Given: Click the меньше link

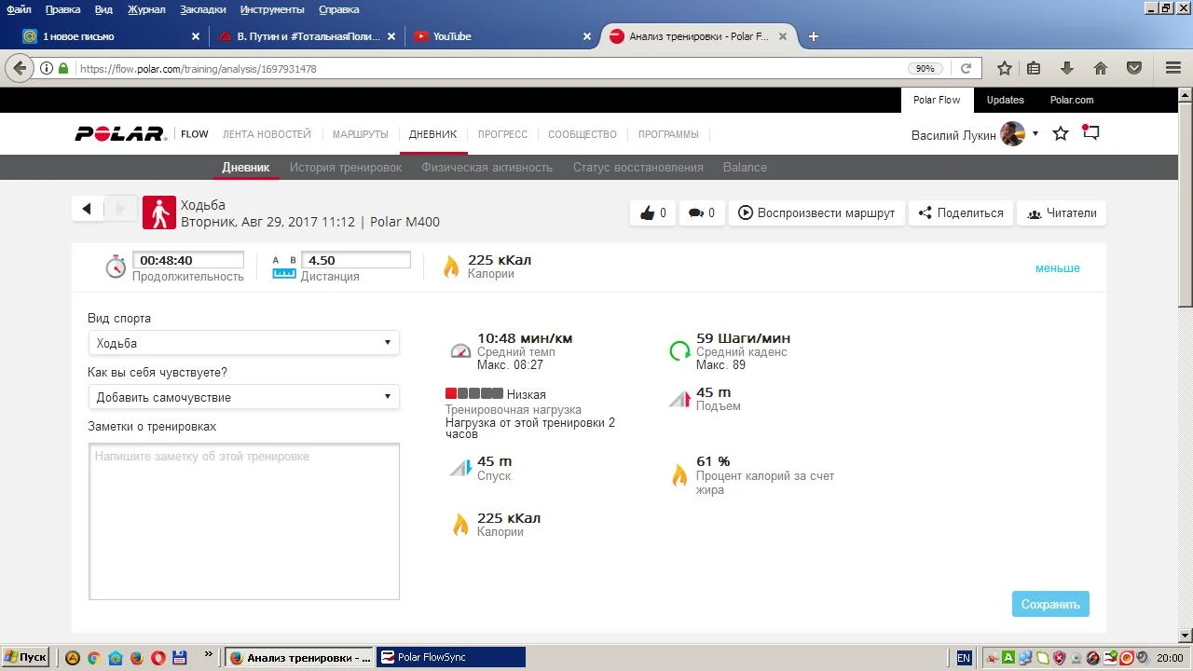Looking at the screenshot, I should 1057,268.
